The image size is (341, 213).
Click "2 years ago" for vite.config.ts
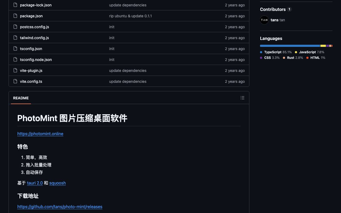tap(235, 81)
